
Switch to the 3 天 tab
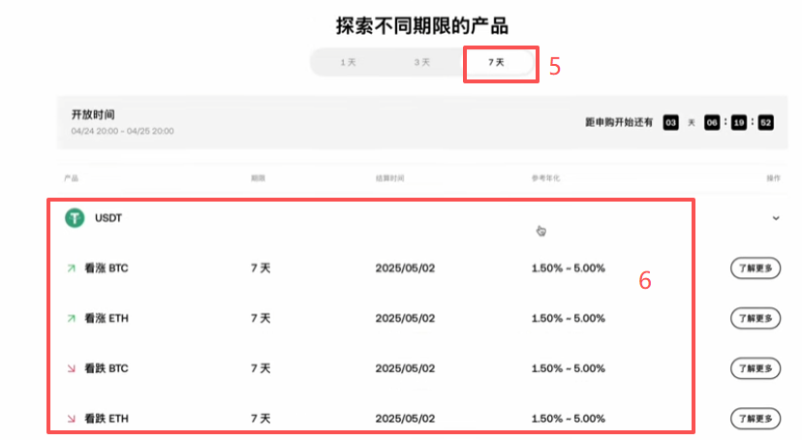point(422,62)
